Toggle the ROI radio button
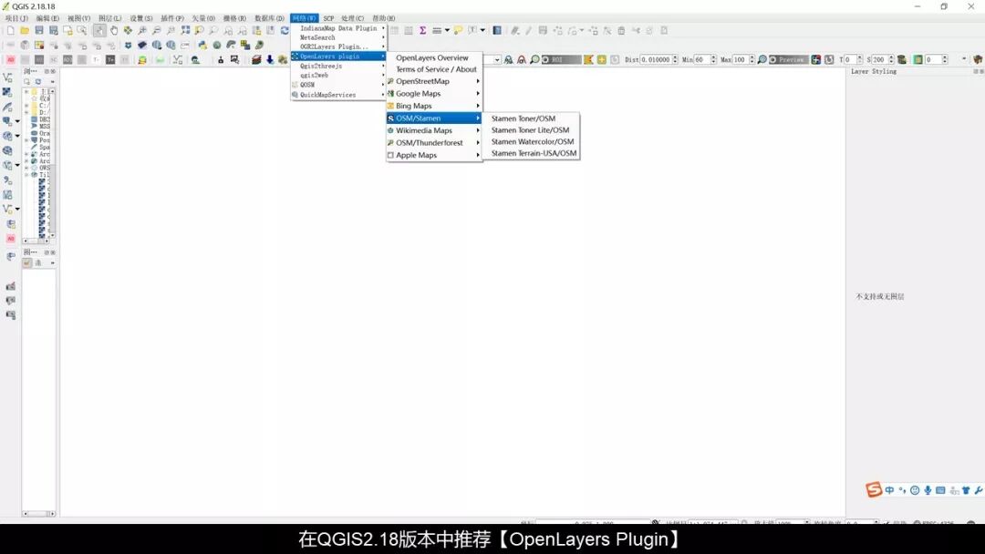This screenshot has width=985, height=554. (546, 59)
